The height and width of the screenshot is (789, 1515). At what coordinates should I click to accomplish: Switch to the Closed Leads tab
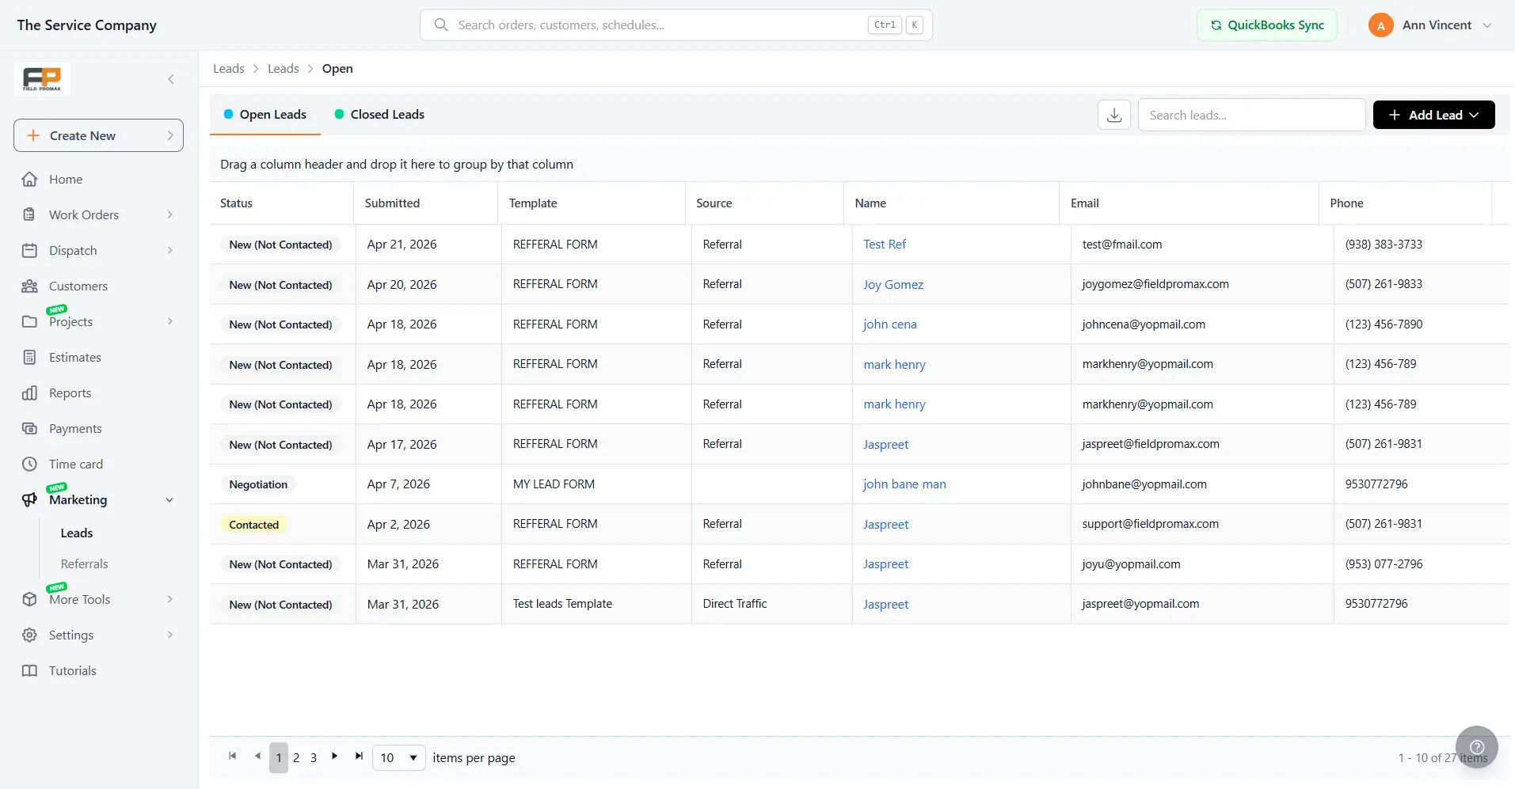click(x=379, y=115)
